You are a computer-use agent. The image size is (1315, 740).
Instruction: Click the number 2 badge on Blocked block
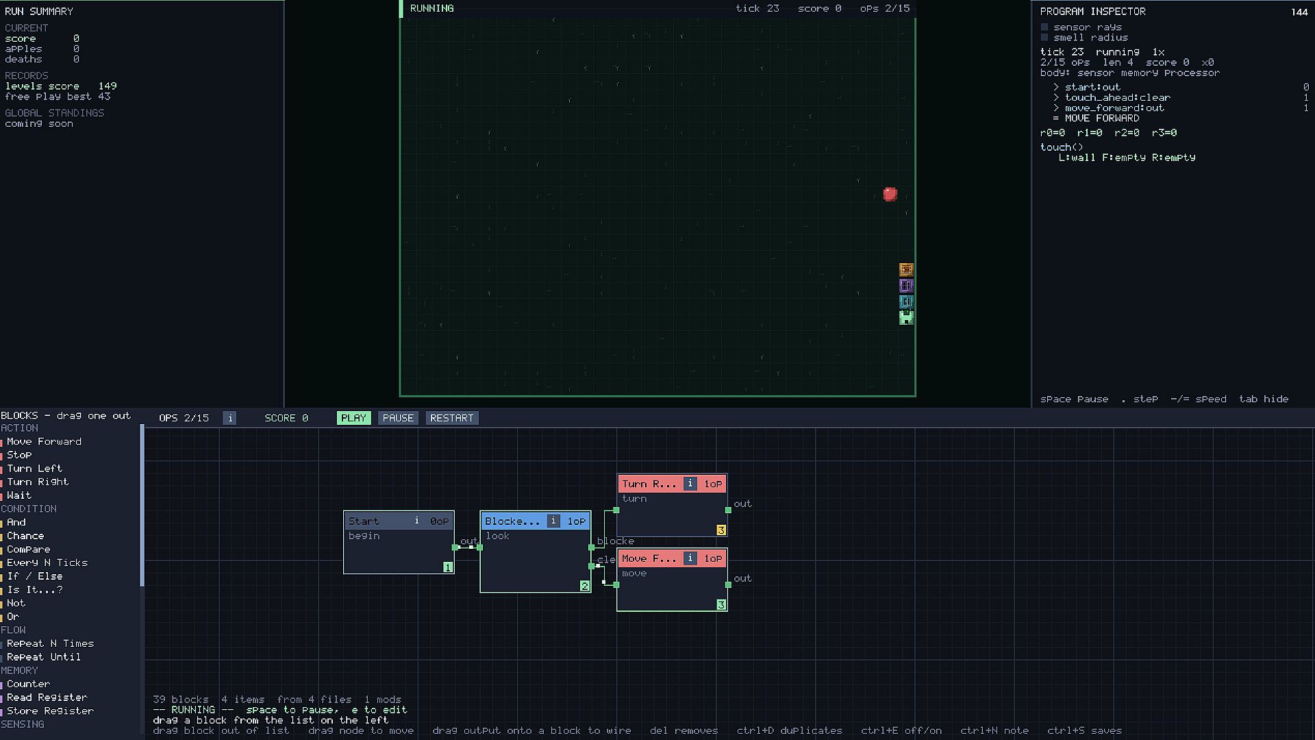(x=584, y=586)
